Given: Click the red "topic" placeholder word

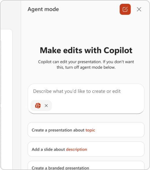Looking at the screenshot, I should click(90, 130).
